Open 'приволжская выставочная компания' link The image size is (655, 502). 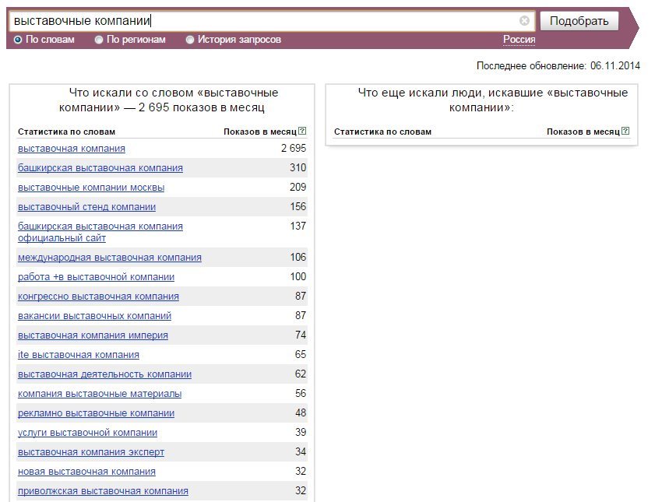pyautogui.click(x=103, y=491)
